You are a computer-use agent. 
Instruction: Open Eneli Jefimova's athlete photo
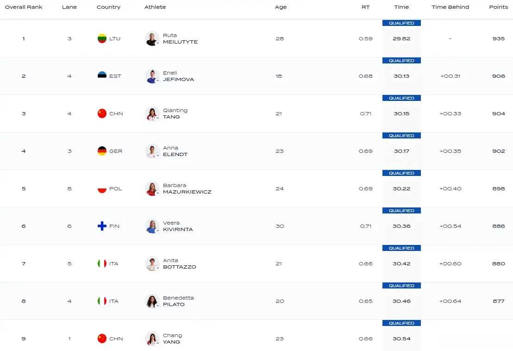click(x=152, y=76)
